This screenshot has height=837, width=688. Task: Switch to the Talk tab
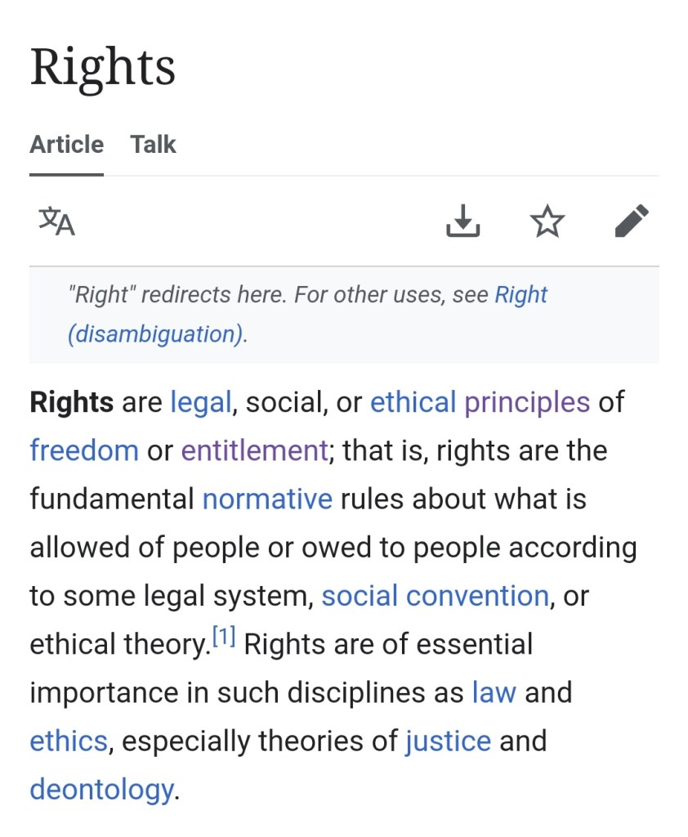(153, 145)
